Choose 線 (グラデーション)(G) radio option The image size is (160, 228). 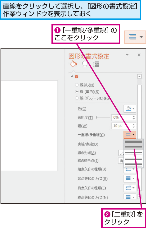point(77,98)
